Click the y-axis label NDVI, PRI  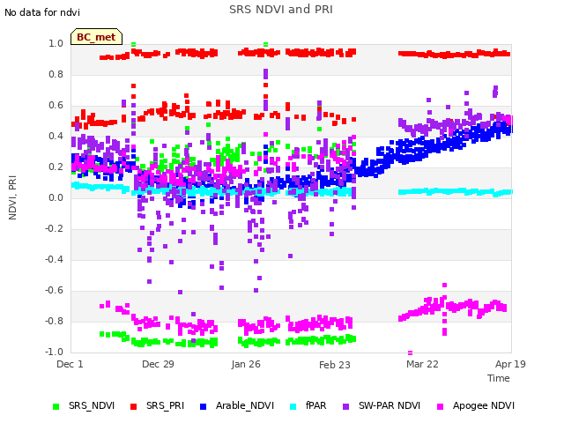tap(12, 197)
